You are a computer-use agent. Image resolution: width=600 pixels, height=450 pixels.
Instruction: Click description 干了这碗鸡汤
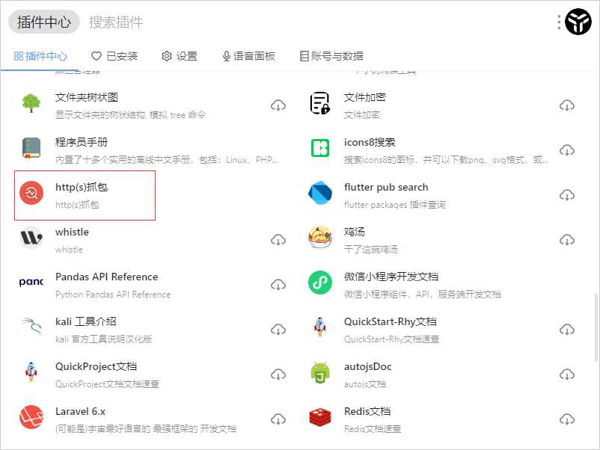pos(371,249)
